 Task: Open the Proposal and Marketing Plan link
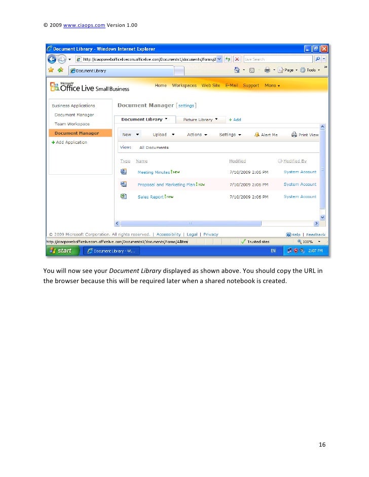166,185
